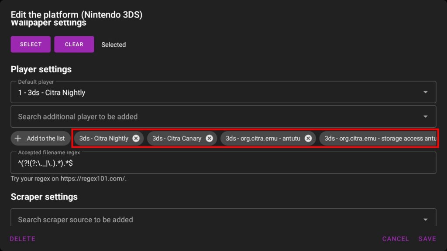Select the 3ds - Citra Canary chip label
447x251 pixels.
[177, 139]
